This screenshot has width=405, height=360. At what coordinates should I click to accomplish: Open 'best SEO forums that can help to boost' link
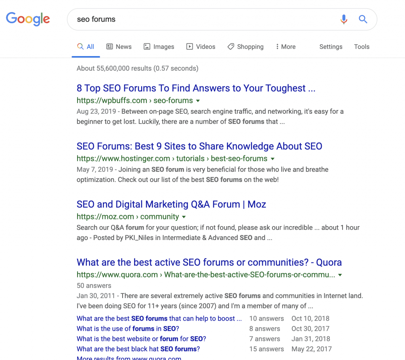159,319
